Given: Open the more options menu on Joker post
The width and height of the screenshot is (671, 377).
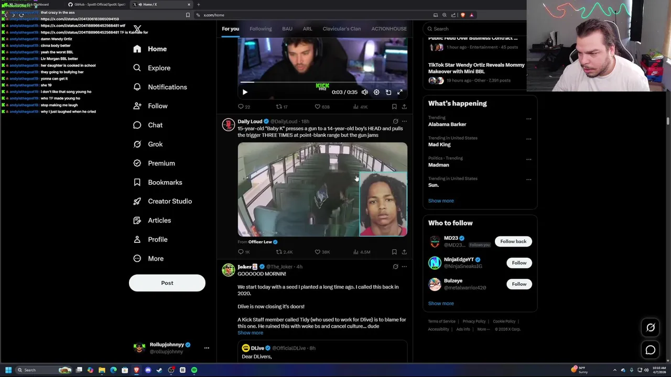Looking at the screenshot, I should click(404, 267).
